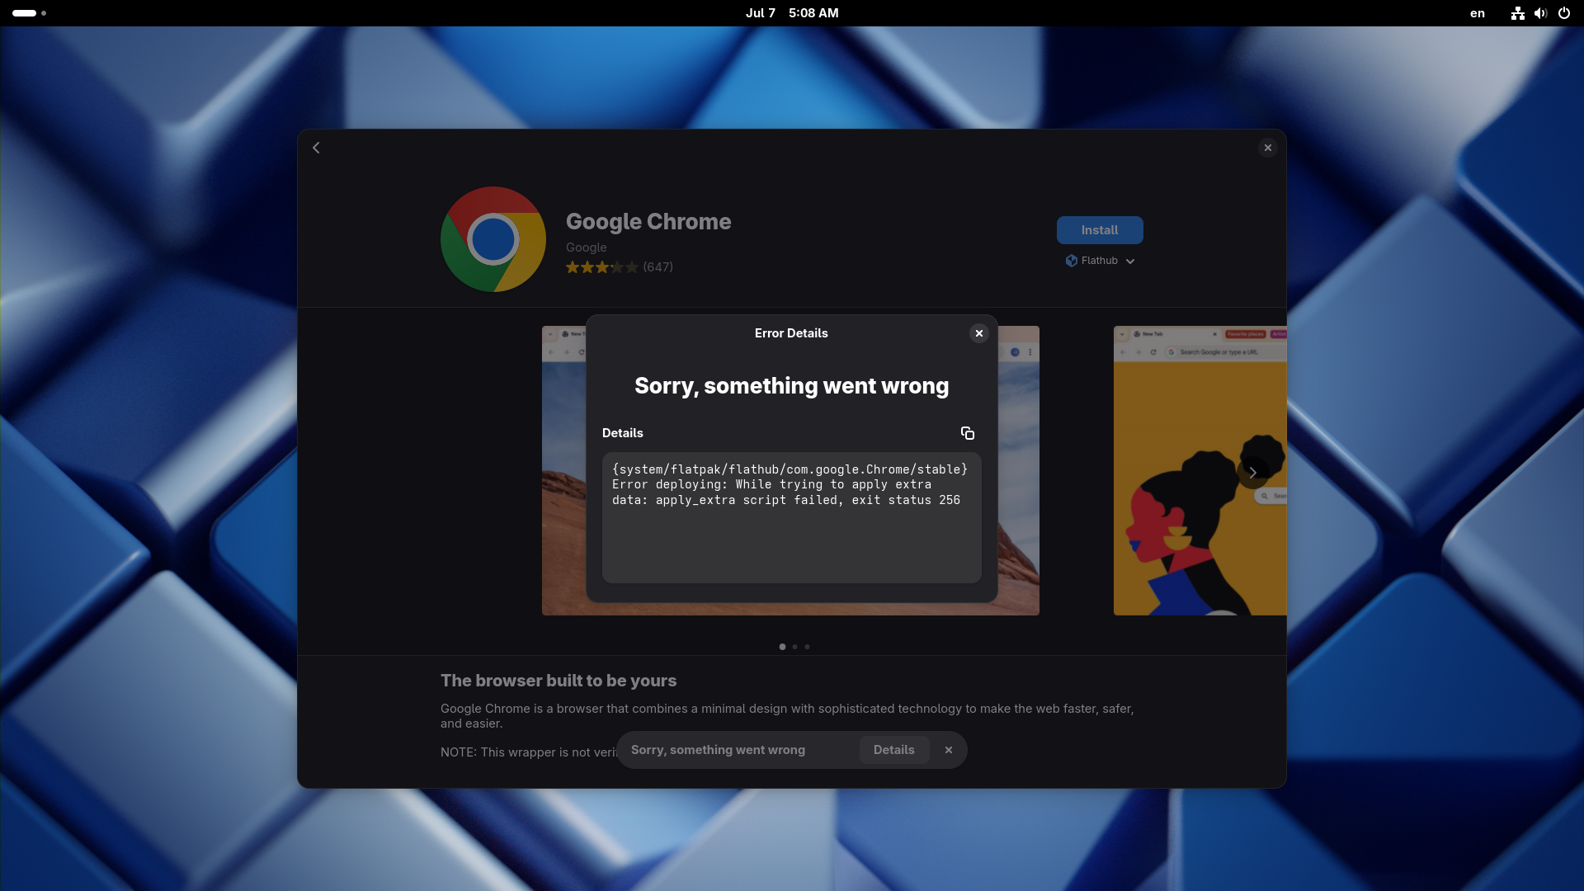Go back using the back arrow
Viewport: 1584px width, 891px height.
pyautogui.click(x=316, y=148)
